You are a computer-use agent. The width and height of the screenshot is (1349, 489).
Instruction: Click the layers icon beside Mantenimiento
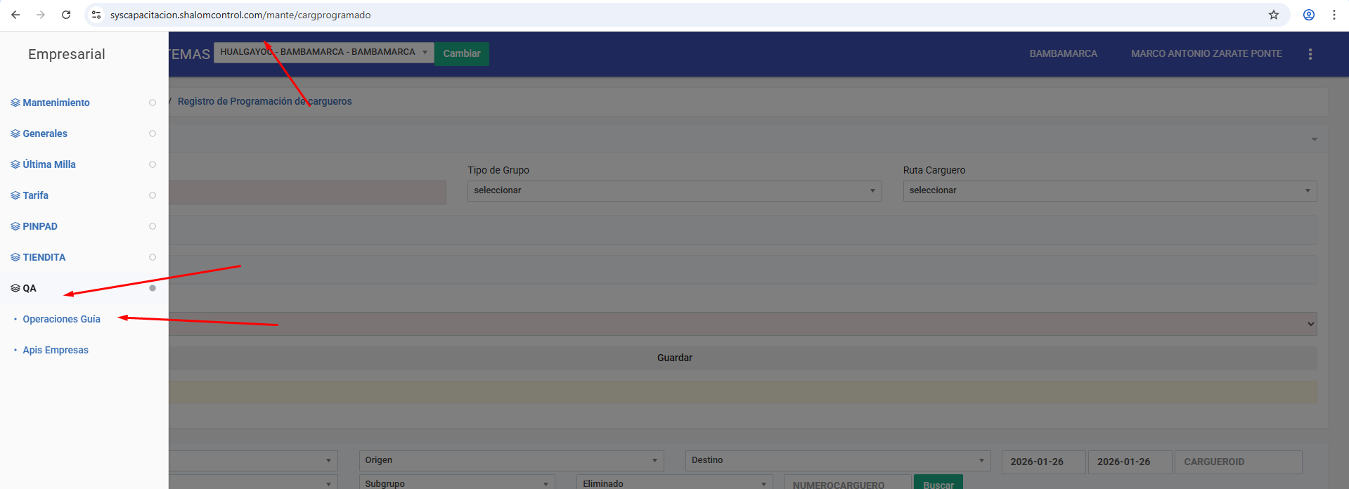(x=15, y=103)
